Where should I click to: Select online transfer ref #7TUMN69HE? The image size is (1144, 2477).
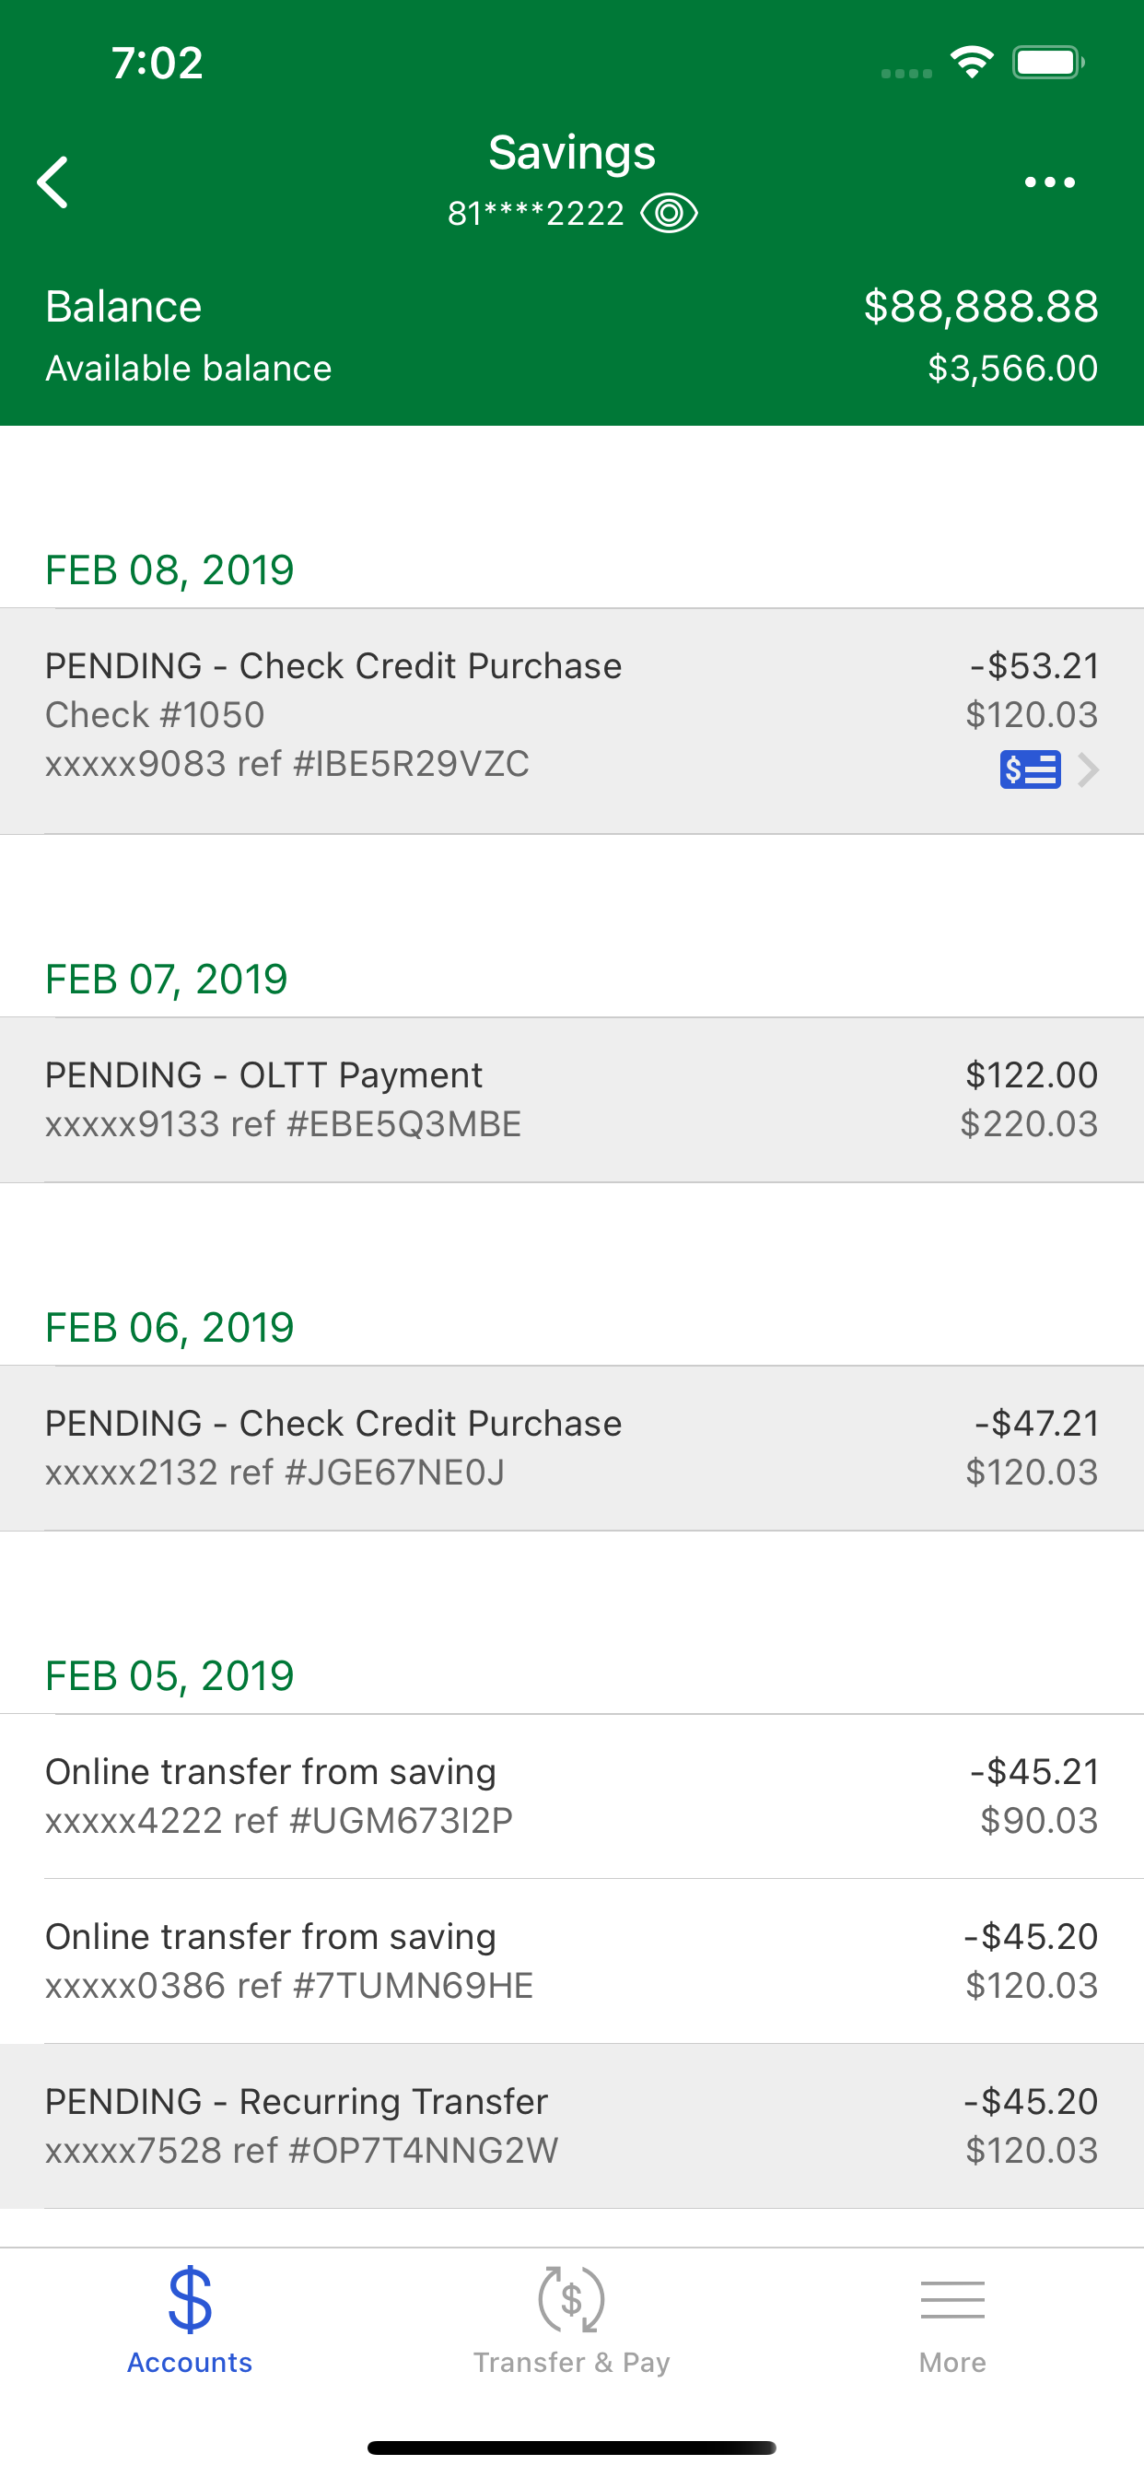[572, 1961]
